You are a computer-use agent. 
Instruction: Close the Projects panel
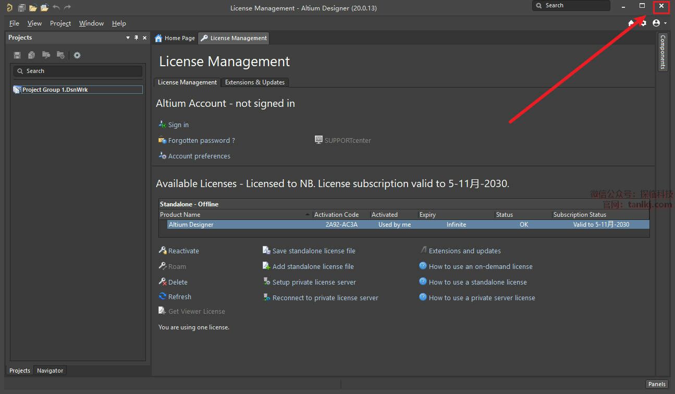pos(145,38)
